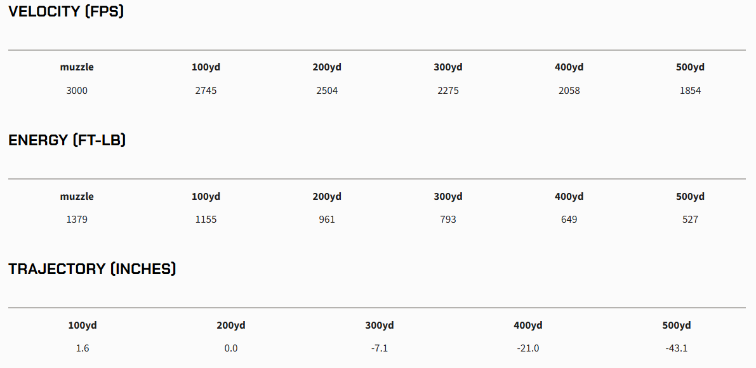This screenshot has width=756, height=368.
Task: Click the 200yd energy value 961
Action: [327, 220]
